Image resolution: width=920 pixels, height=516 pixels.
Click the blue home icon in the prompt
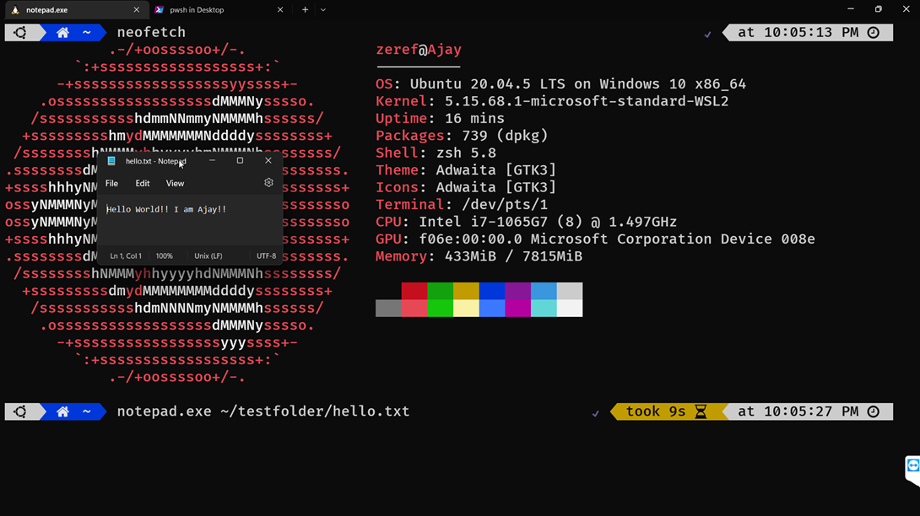point(62,32)
